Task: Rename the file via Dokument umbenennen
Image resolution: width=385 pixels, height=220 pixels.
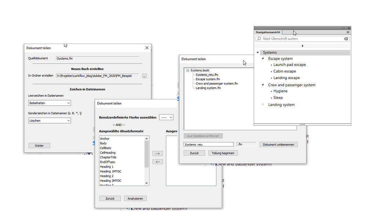Action: (x=279, y=144)
